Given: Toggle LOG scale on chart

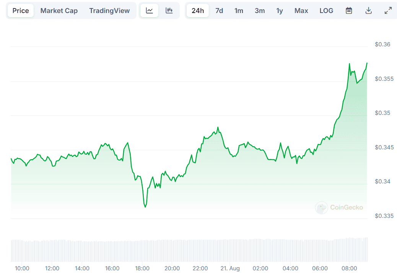Looking at the screenshot, I should [x=326, y=11].
